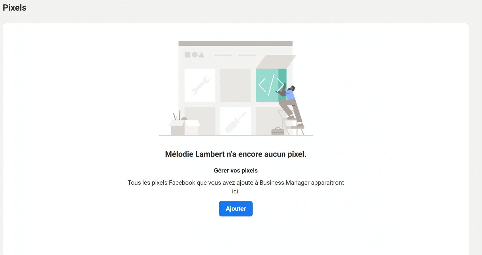Click the triangle shape in illustration header

201,55
